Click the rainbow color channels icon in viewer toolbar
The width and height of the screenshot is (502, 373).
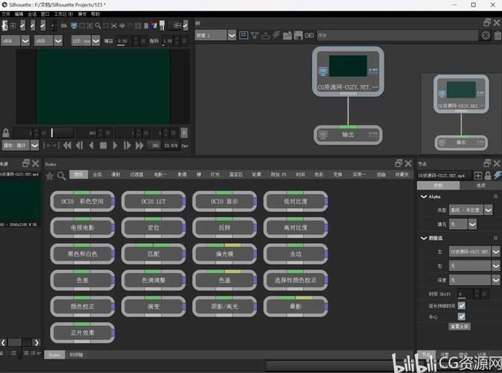tap(154, 25)
